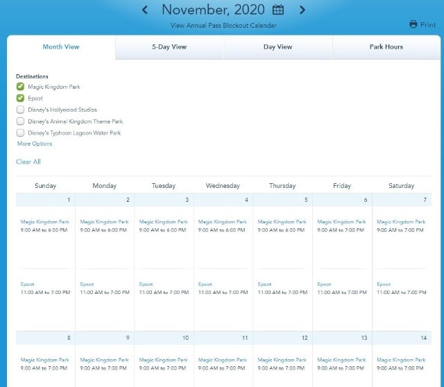The width and height of the screenshot is (444, 387).
Task: Switch to the Park Hours tab
Action: coord(386,47)
